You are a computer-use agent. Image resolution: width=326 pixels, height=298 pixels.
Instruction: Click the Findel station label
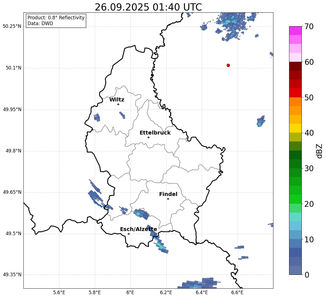168,194
